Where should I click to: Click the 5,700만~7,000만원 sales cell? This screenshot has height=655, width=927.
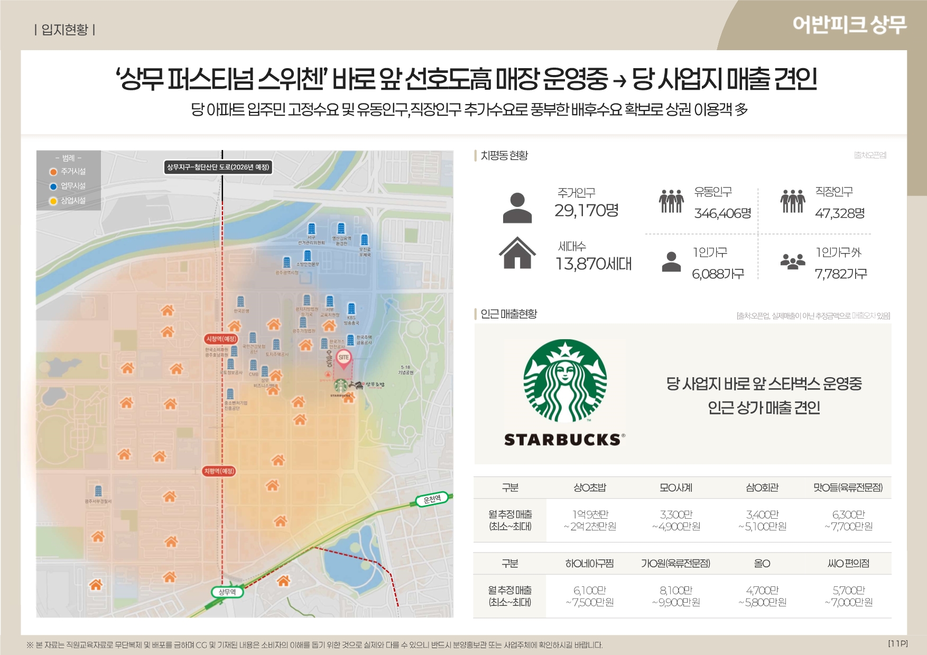click(848, 596)
